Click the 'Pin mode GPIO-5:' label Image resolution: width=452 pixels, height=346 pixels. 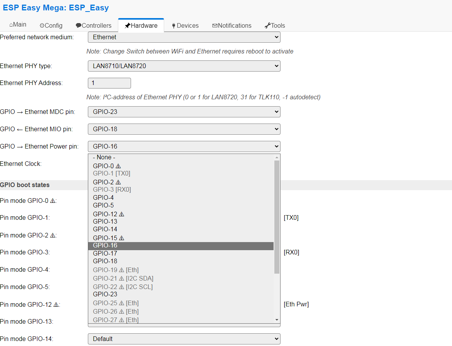tap(25, 287)
